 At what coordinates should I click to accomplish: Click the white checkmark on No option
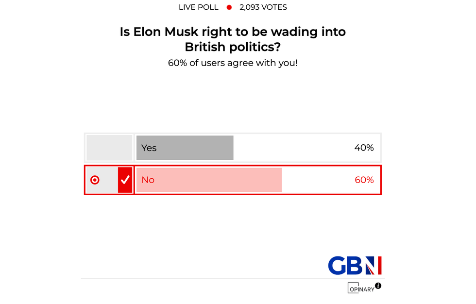tap(125, 180)
